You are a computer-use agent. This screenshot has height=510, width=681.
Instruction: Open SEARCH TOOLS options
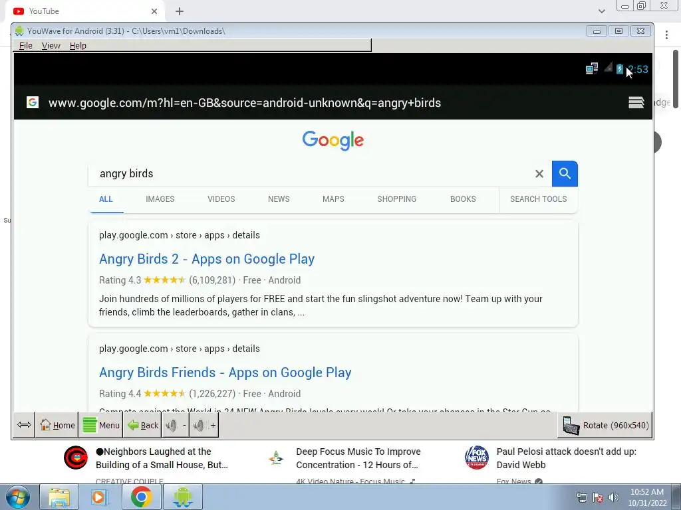[538, 199]
